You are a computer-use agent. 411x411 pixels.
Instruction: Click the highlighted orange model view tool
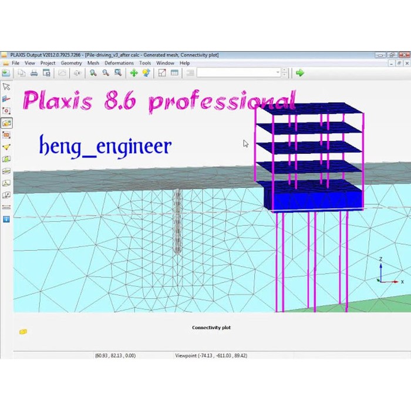6,123
